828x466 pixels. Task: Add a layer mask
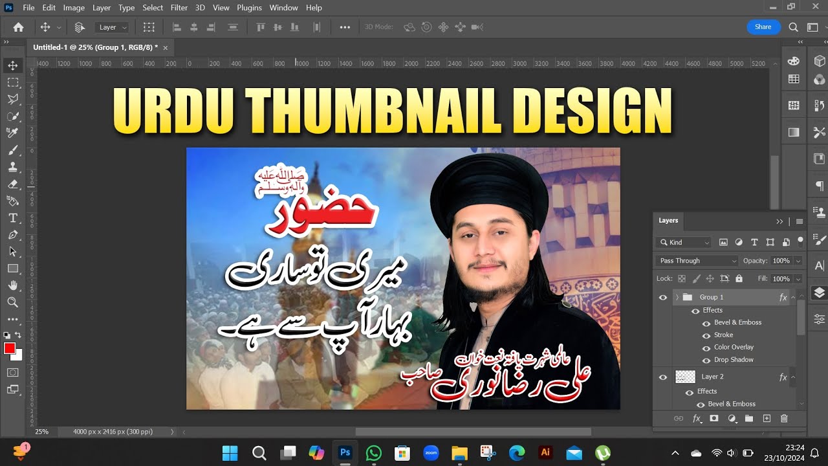(x=714, y=419)
